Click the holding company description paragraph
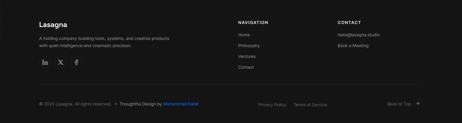462x123 pixels. click(104, 42)
